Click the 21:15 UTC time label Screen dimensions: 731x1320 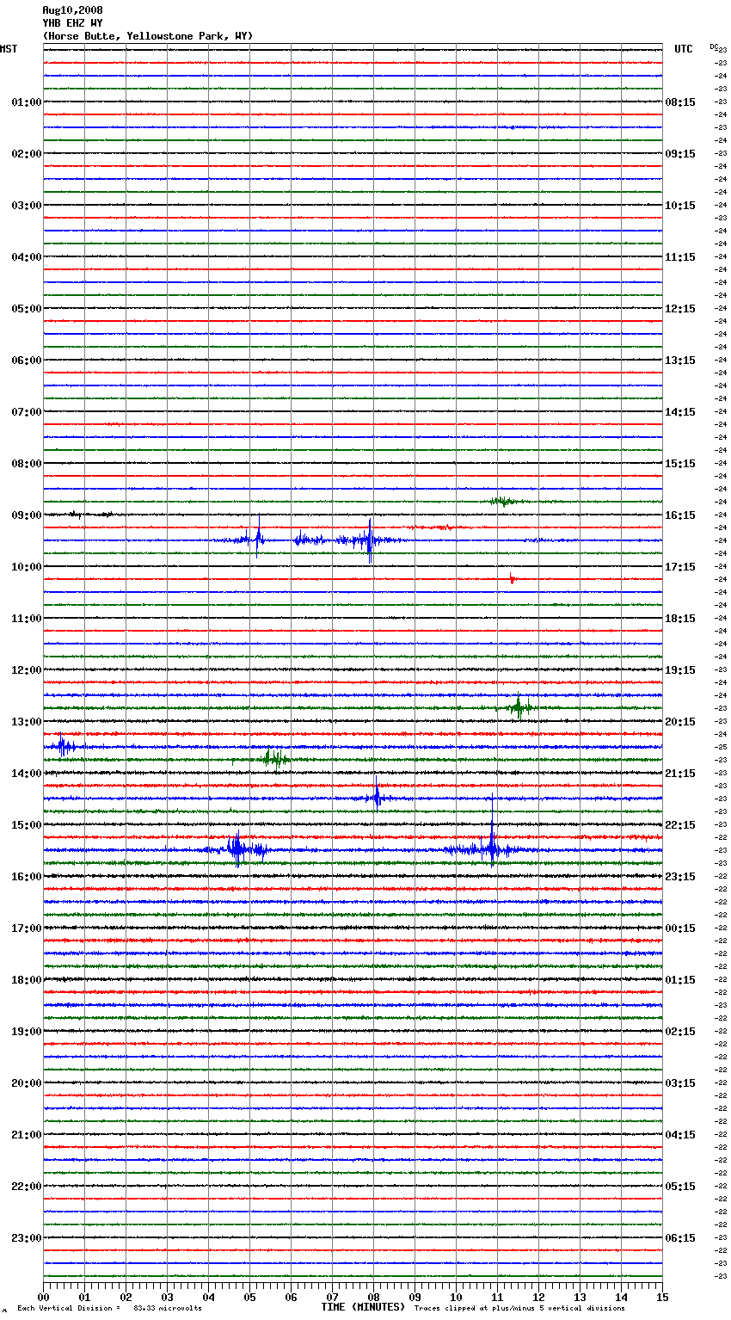click(680, 774)
